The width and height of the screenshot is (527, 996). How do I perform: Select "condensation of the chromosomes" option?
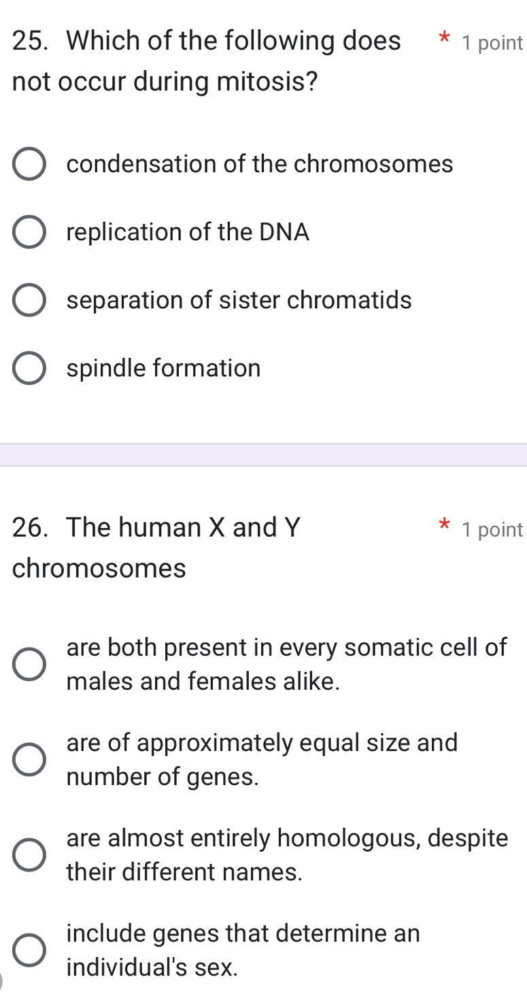(29, 163)
